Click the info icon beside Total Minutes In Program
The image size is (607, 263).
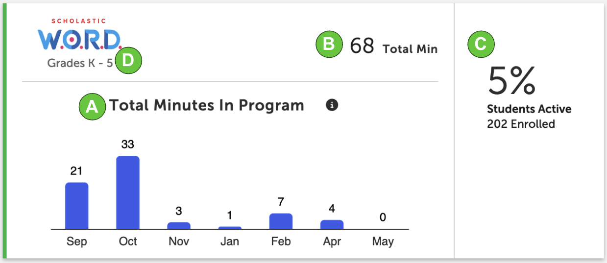click(x=332, y=105)
